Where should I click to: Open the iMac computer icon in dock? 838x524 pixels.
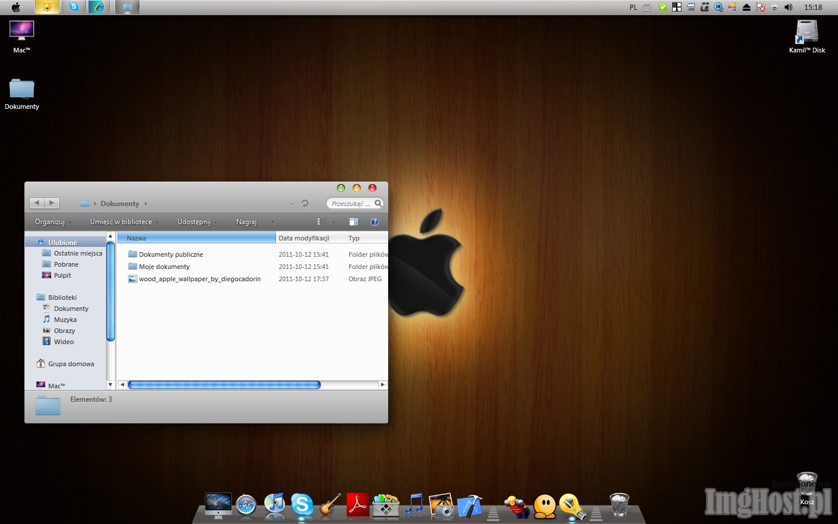(218, 505)
